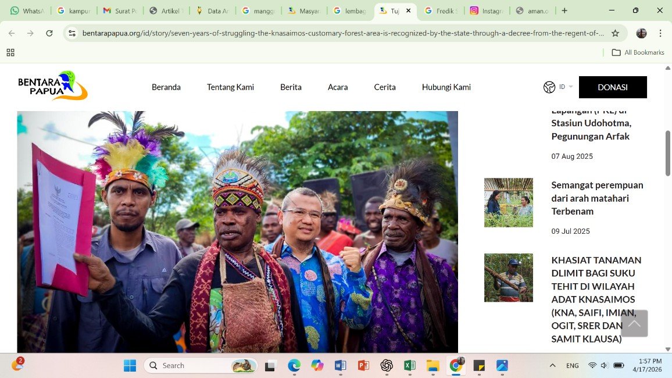Open Microsoft Word from the taskbar

click(x=340, y=365)
